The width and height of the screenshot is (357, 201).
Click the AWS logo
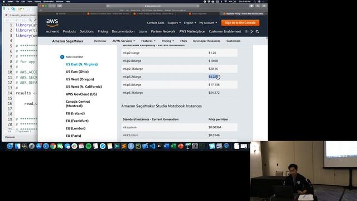[52, 22]
